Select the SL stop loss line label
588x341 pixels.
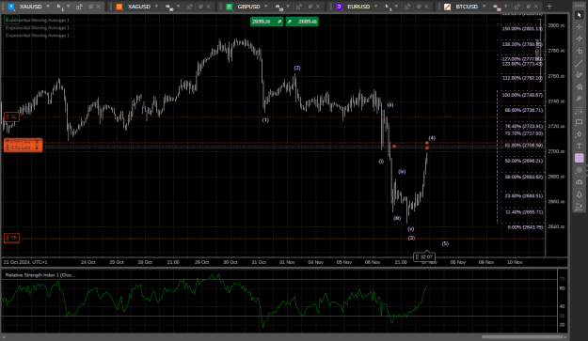[11, 116]
